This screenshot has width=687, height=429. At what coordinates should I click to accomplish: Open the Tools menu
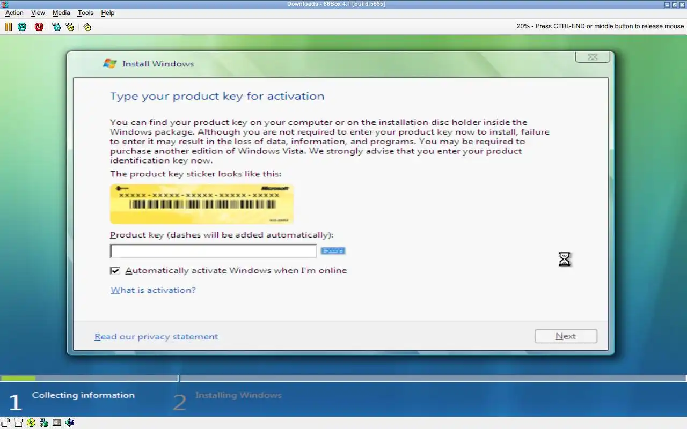(x=85, y=13)
